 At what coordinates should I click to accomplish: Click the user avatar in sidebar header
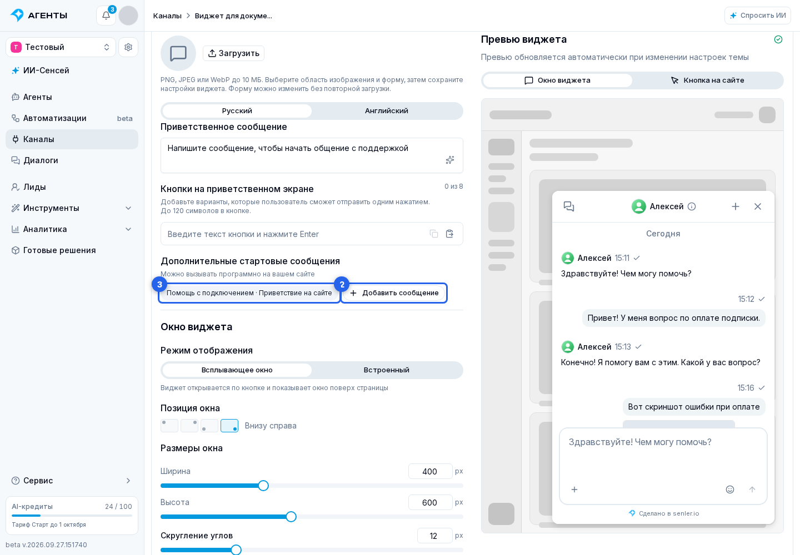(128, 16)
